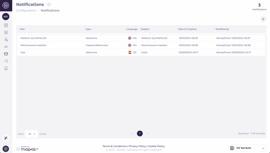Expand the OS Test Build selector

248,148
